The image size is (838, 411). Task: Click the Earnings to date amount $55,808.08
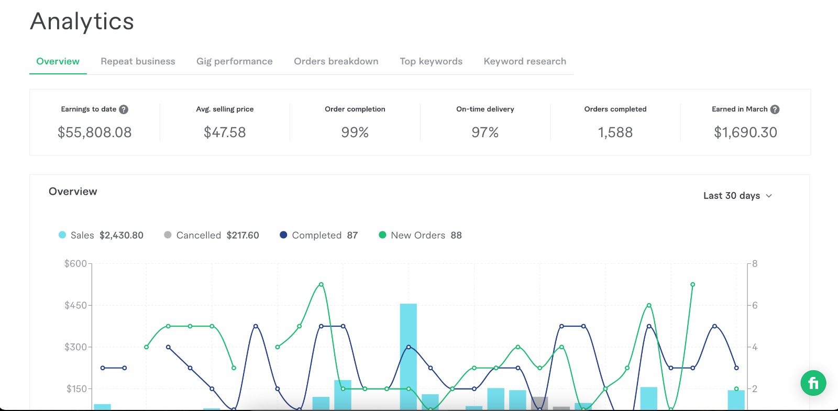(94, 132)
